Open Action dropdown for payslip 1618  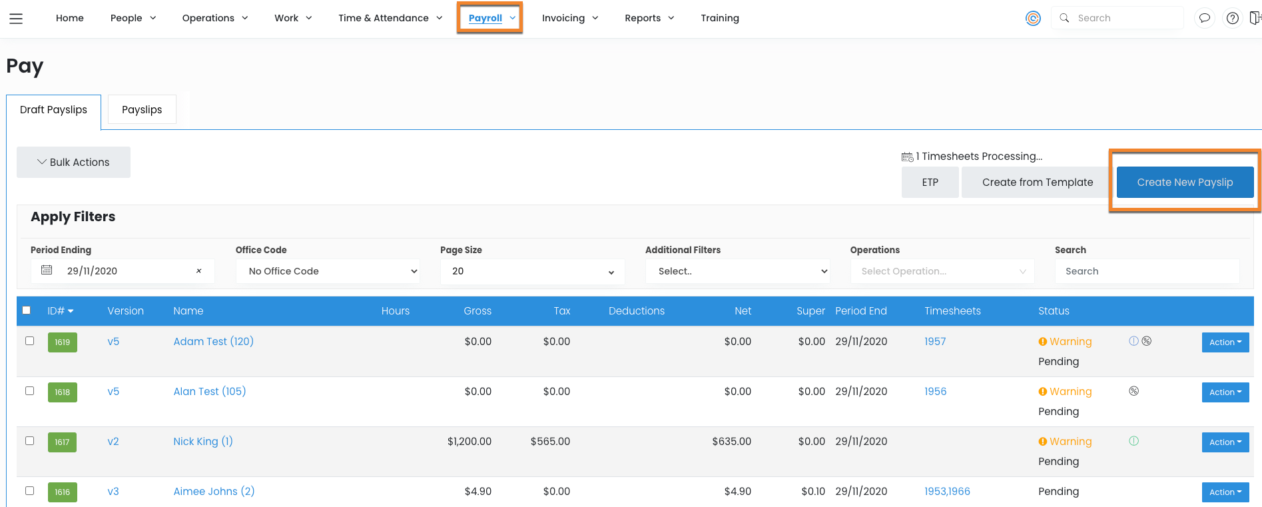[1225, 392]
